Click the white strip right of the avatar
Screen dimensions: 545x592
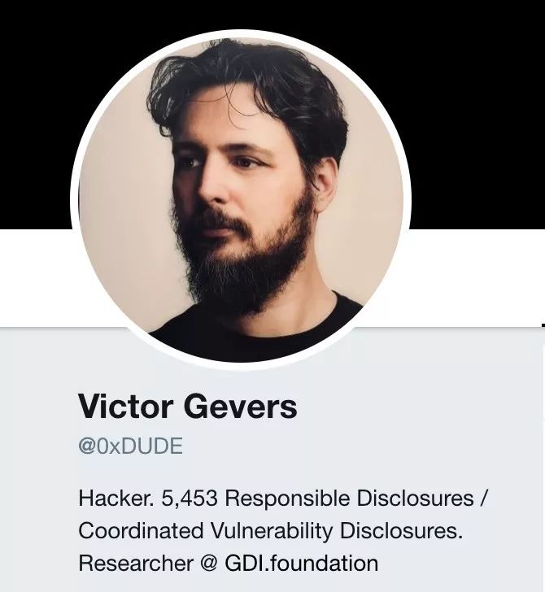[477, 277]
